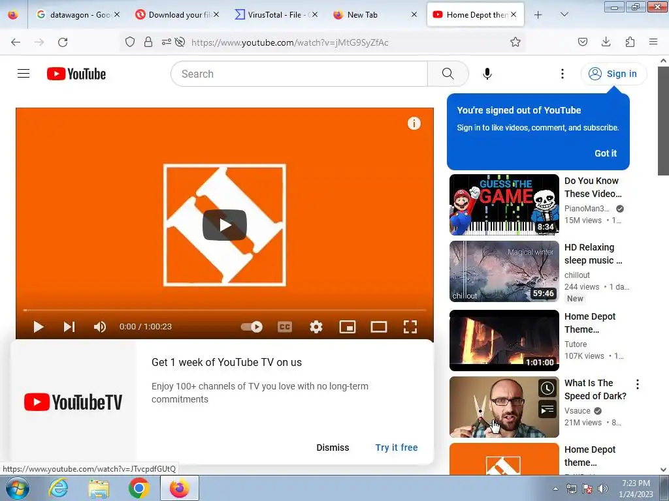Add Vsauce video to Watch later
The height and width of the screenshot is (501, 669).
pos(547,388)
